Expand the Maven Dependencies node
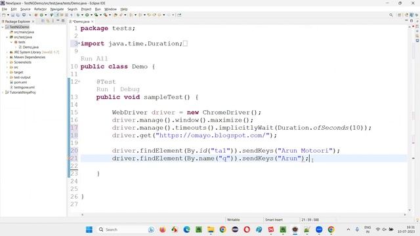The width and height of the screenshot is (420, 236). (7, 57)
